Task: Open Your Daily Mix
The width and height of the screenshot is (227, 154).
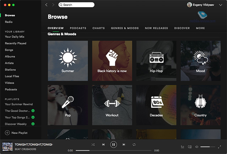Action: [x=15, y=37]
